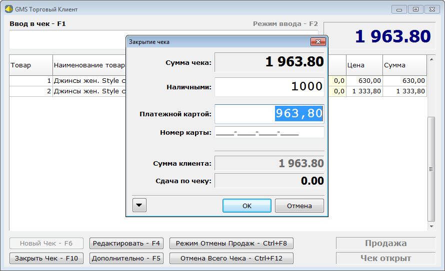Click the Товар column header
Screen dimensions: 445x271
click(30, 65)
